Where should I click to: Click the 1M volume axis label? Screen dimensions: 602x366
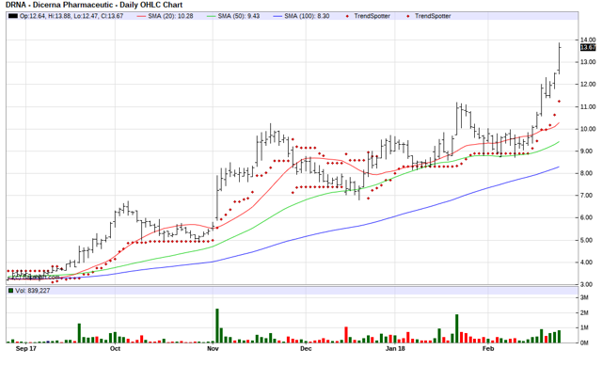pyautogui.click(x=584, y=328)
